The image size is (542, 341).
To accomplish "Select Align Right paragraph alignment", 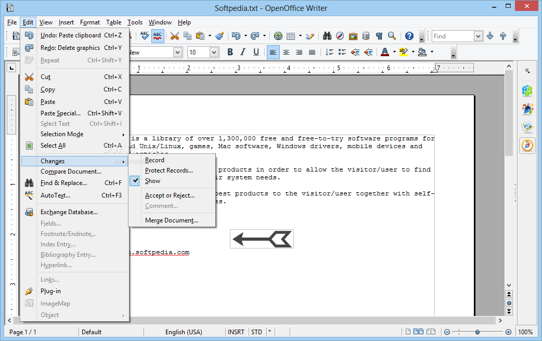I will coord(299,52).
